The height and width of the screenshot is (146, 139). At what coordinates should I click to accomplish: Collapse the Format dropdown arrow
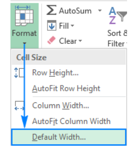(x=25, y=43)
